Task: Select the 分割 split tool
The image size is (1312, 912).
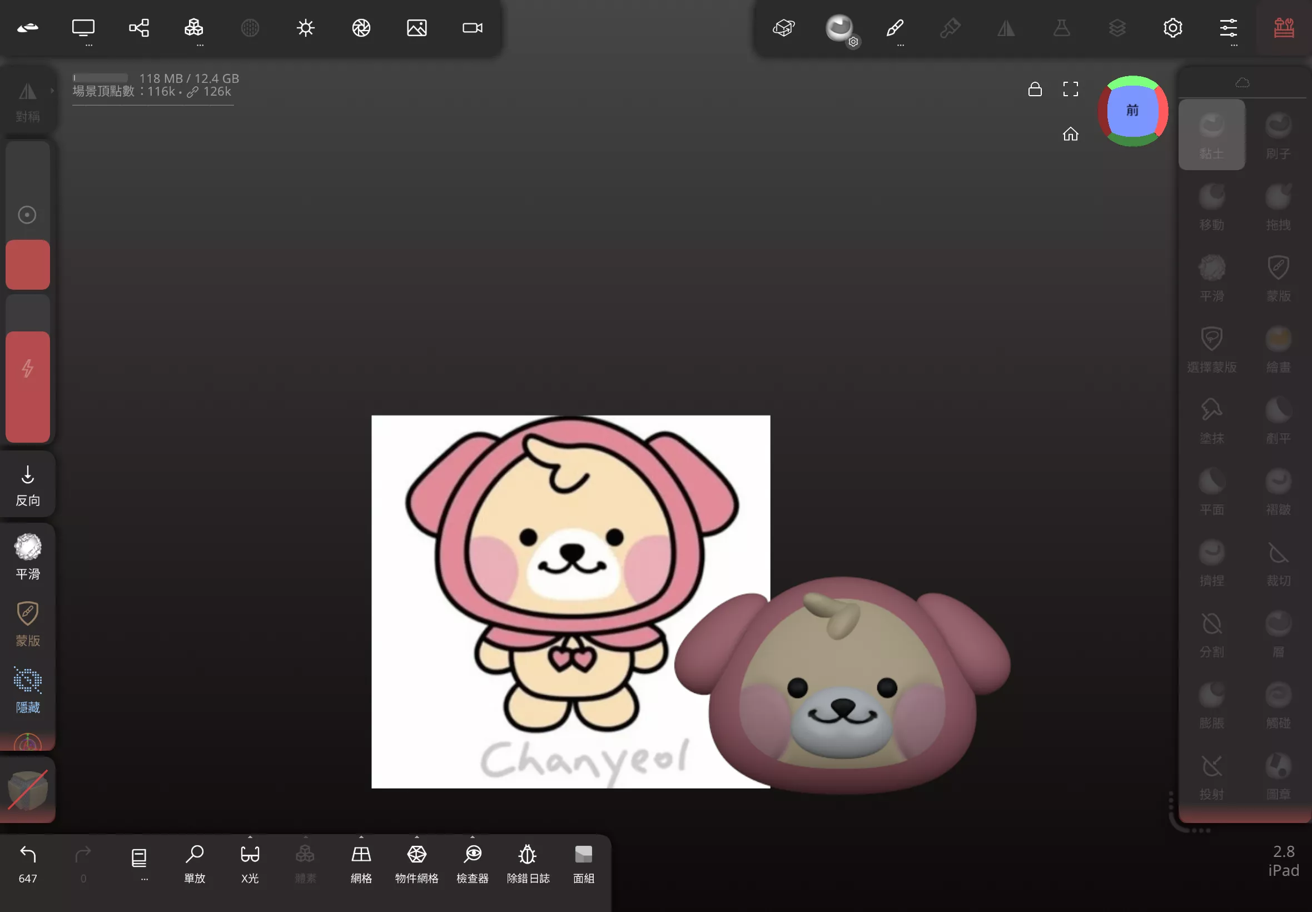Action: [x=1211, y=633]
